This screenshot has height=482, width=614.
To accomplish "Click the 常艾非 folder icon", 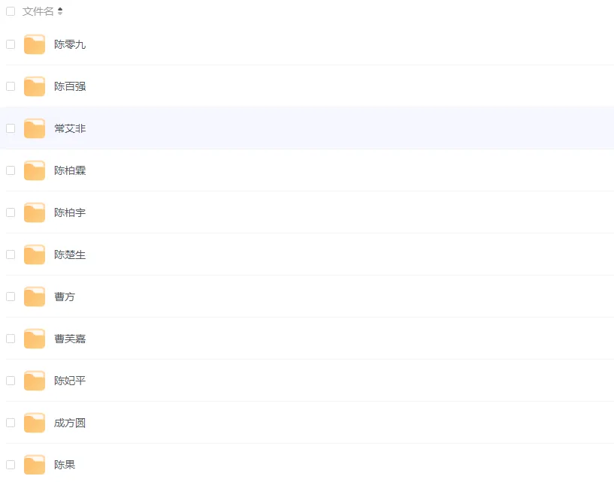I will pos(35,128).
